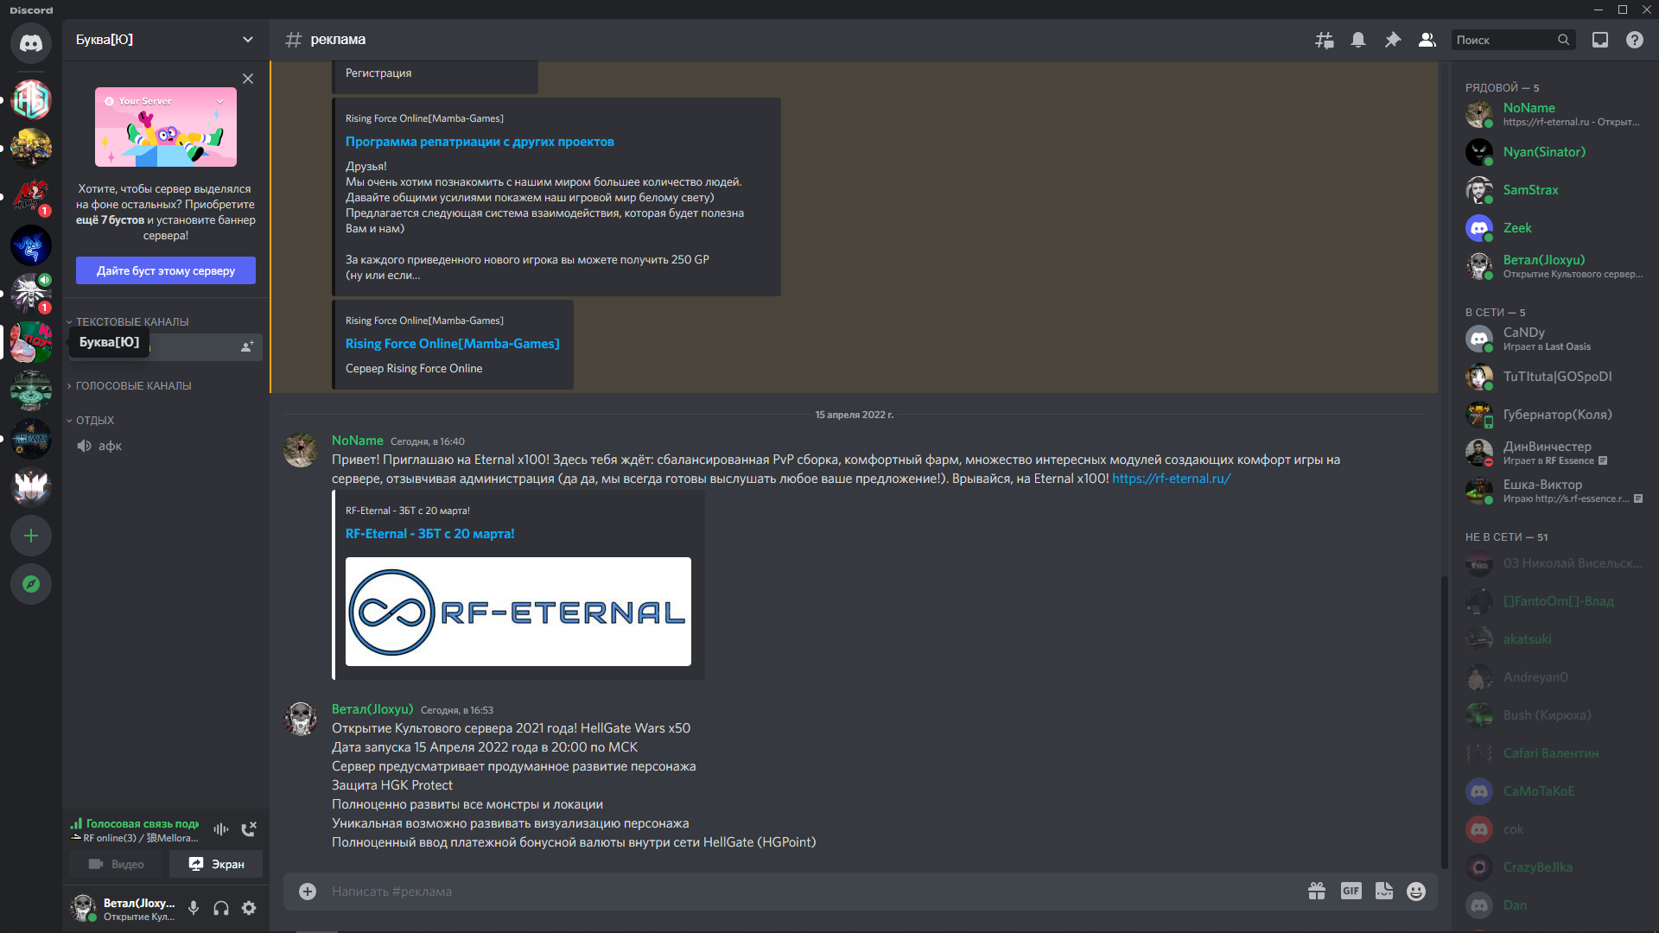Open the white wolf emblem server icon

tap(31, 294)
